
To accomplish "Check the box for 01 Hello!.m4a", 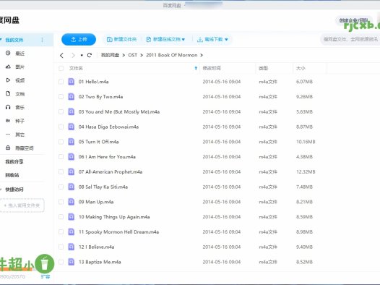I will coord(61,82).
